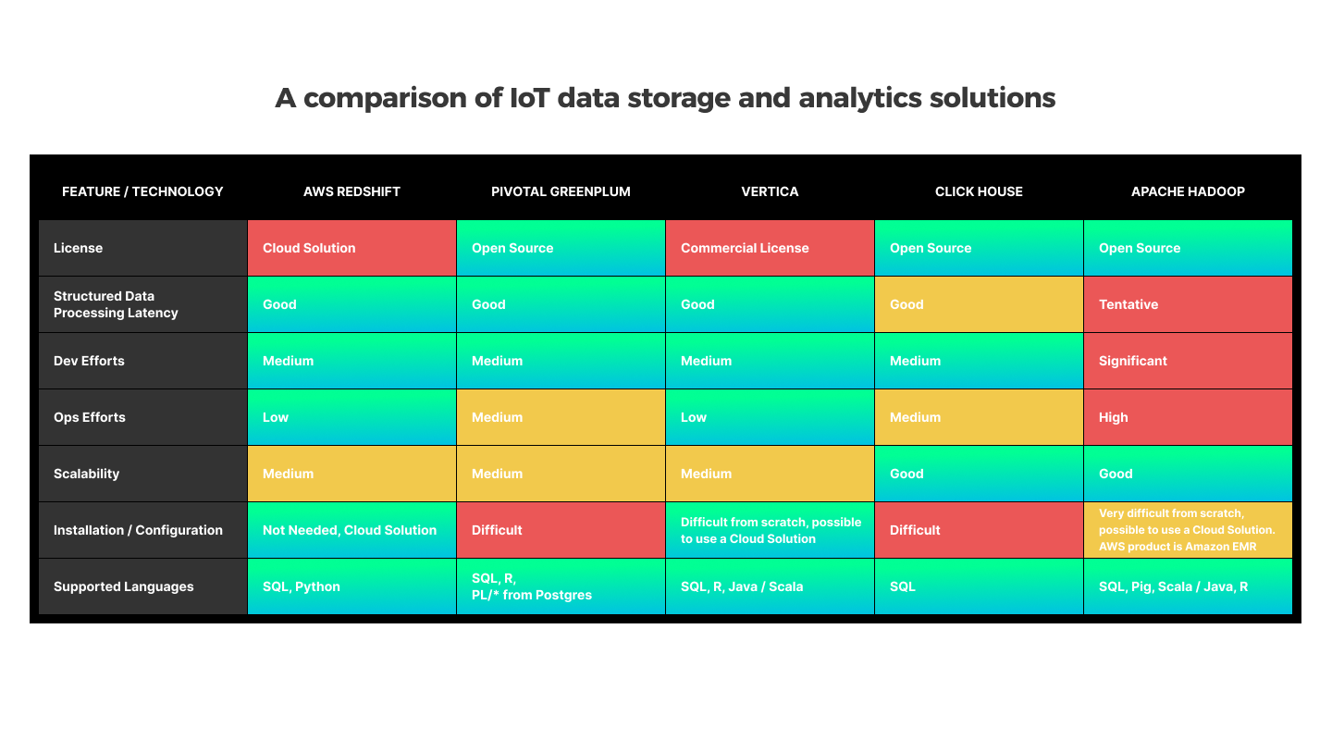Click the AWS Redshift column header

tap(351, 191)
